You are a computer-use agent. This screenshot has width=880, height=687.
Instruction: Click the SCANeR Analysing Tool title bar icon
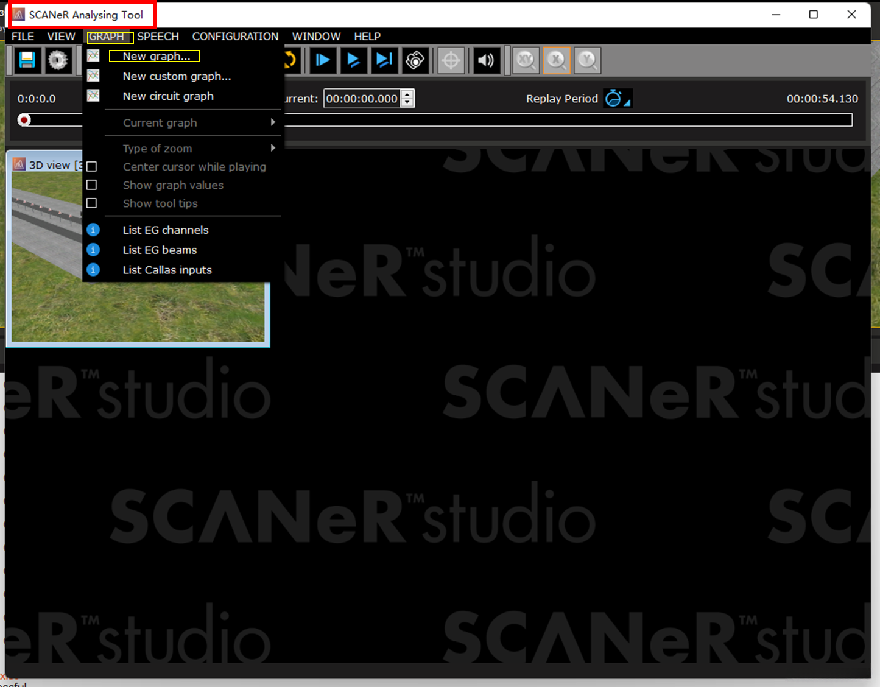pyautogui.click(x=19, y=15)
